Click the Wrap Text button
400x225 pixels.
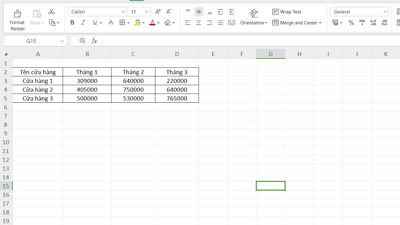(287, 11)
